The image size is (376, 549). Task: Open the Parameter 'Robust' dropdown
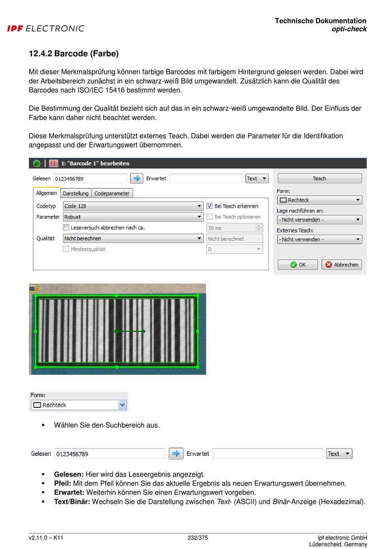coord(133,217)
